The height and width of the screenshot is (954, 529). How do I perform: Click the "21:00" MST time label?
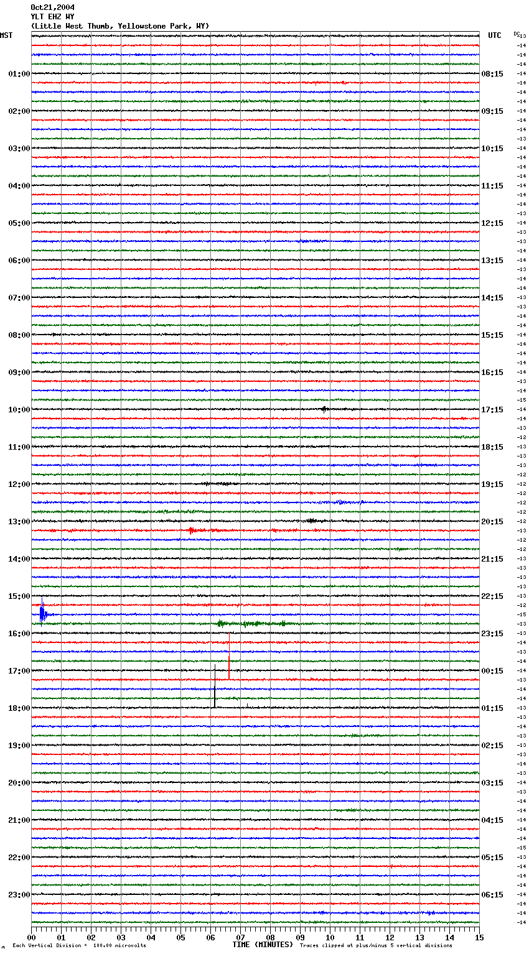(19, 820)
